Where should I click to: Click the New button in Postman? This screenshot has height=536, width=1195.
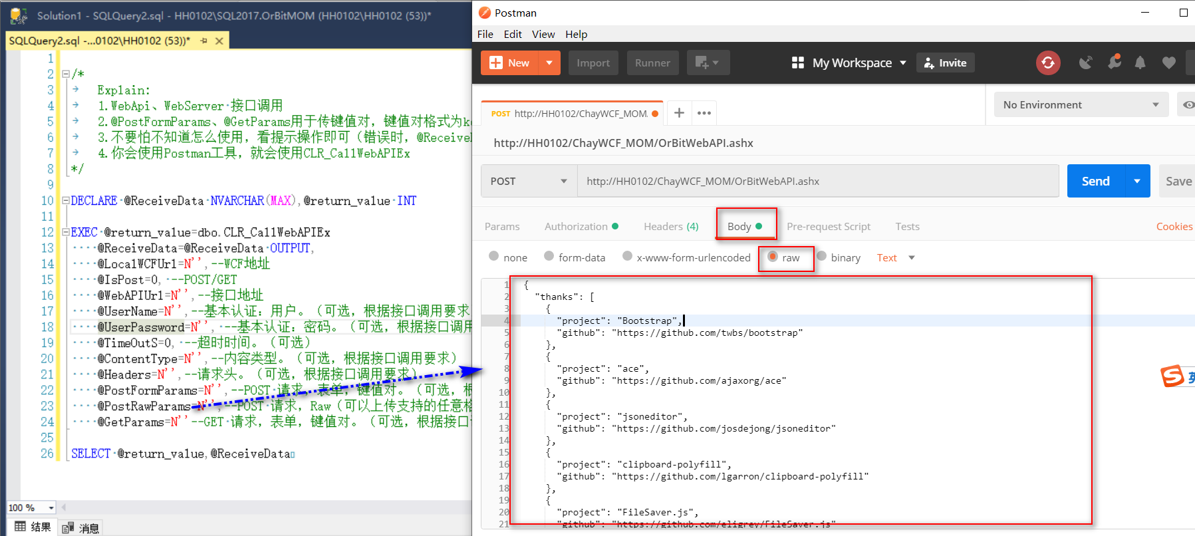pyautogui.click(x=509, y=63)
